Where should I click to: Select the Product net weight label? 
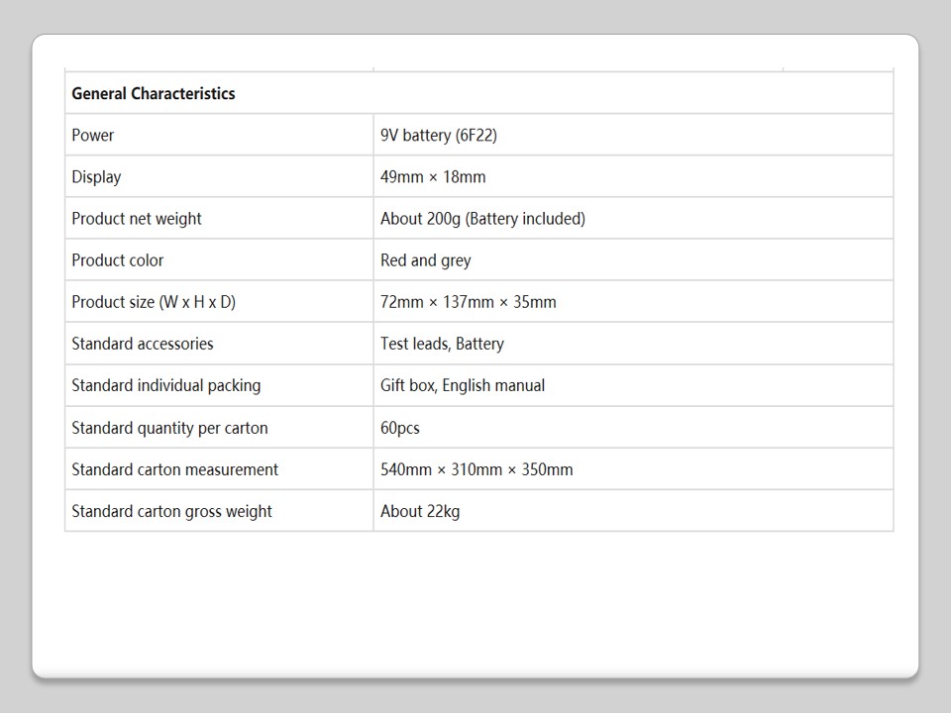137,219
